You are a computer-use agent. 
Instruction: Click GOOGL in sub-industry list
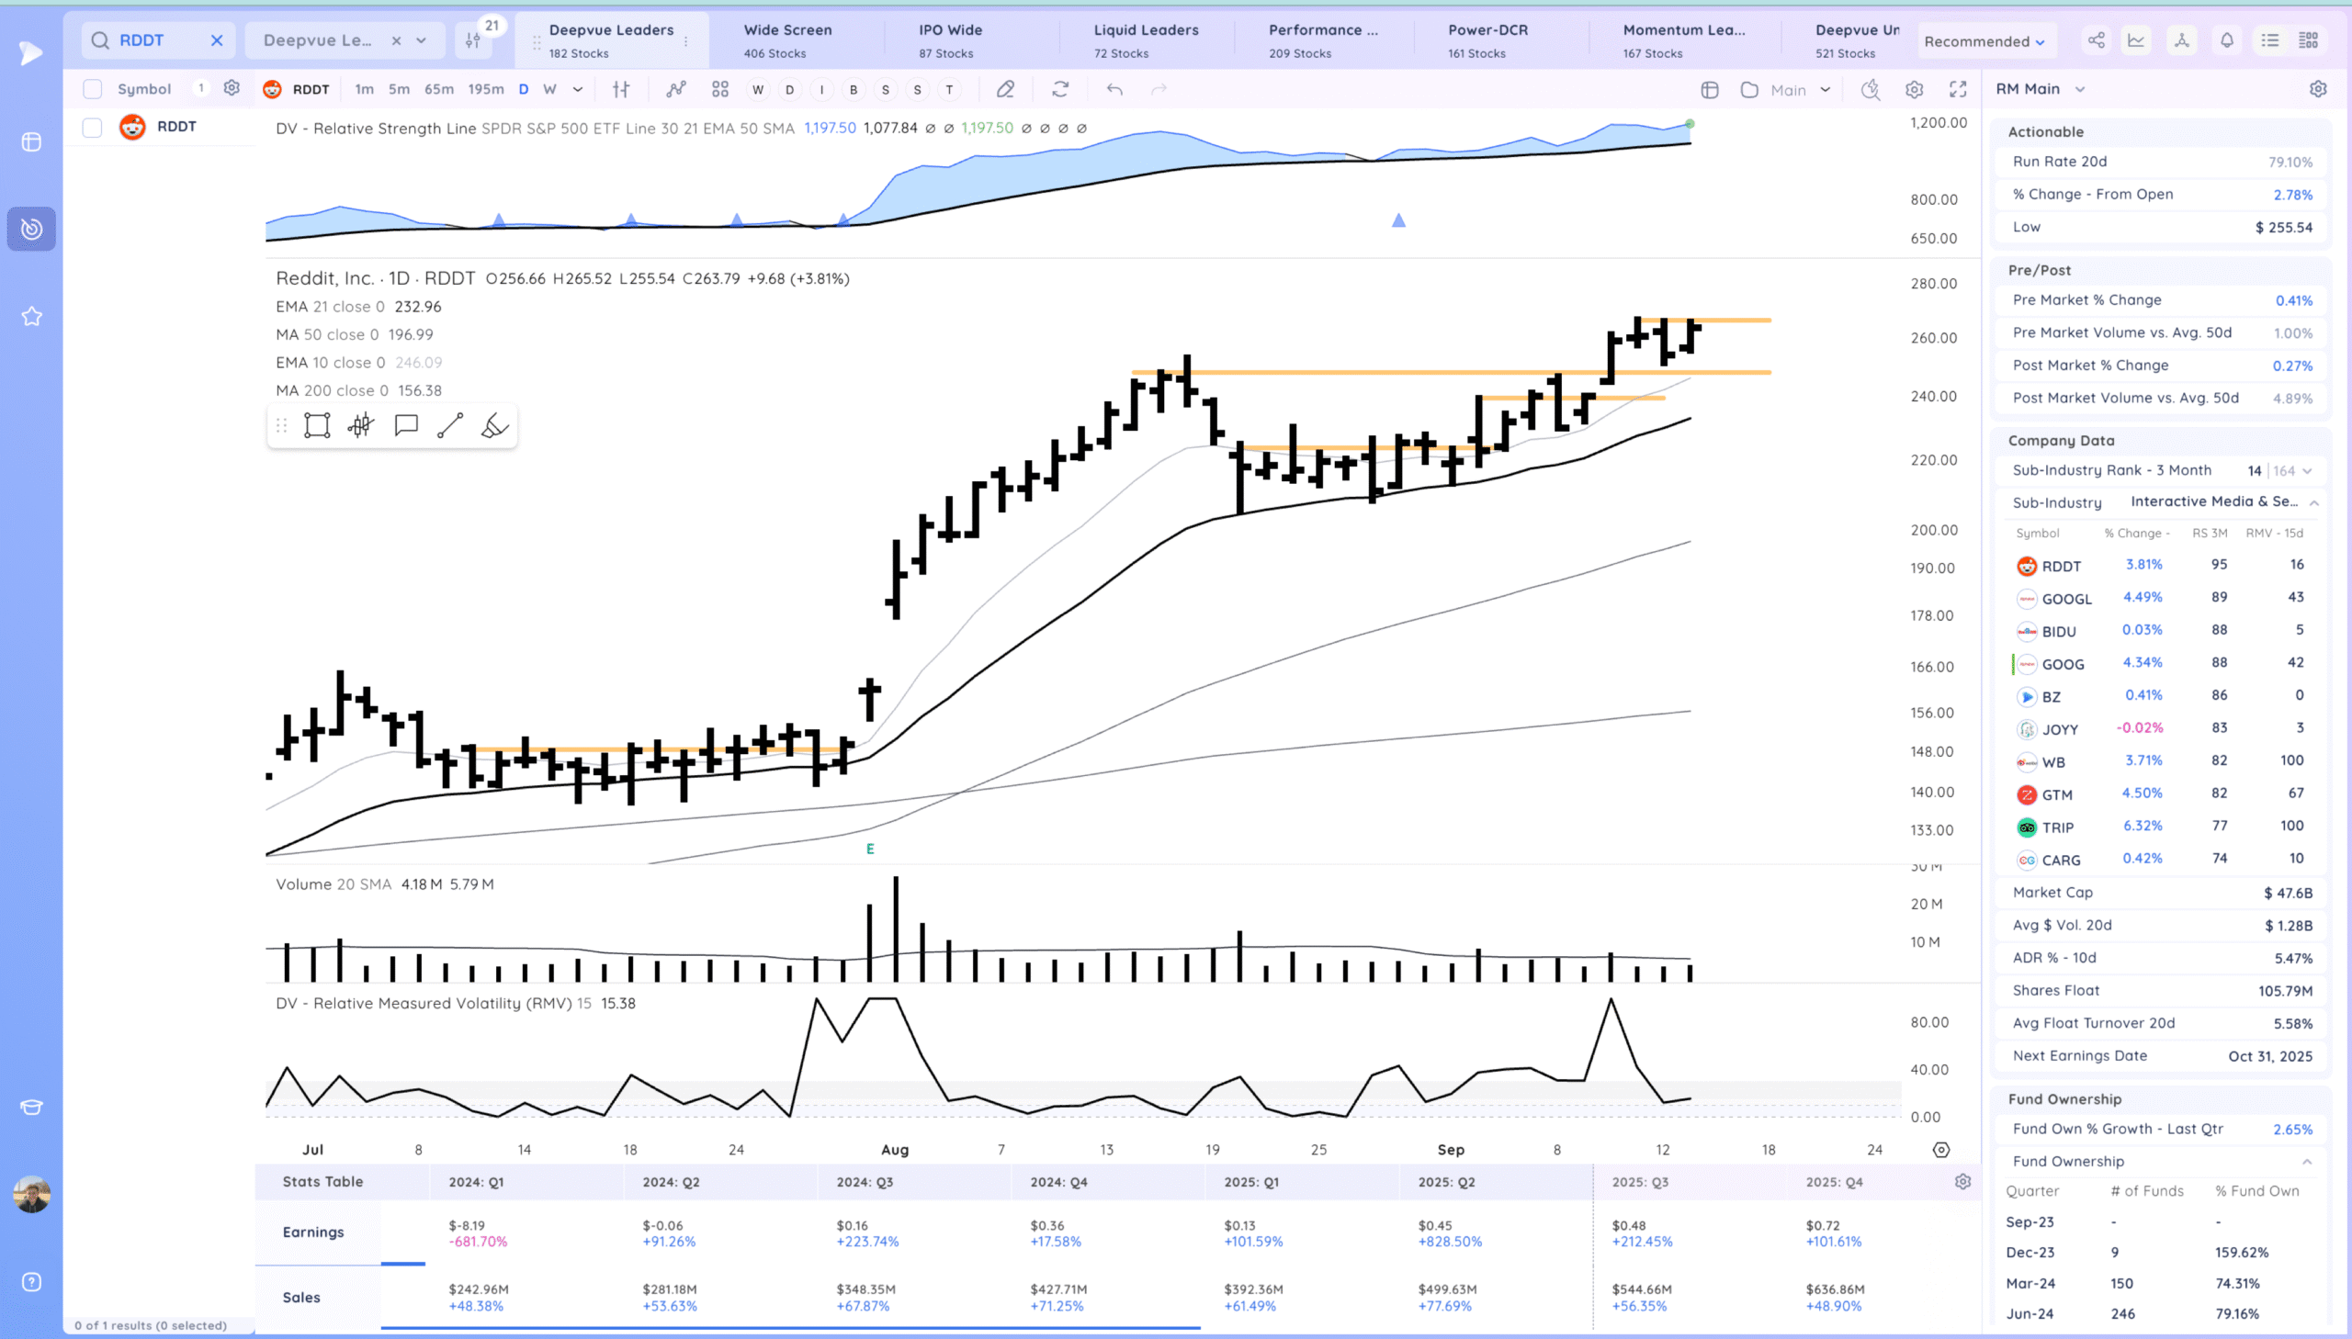(2066, 599)
